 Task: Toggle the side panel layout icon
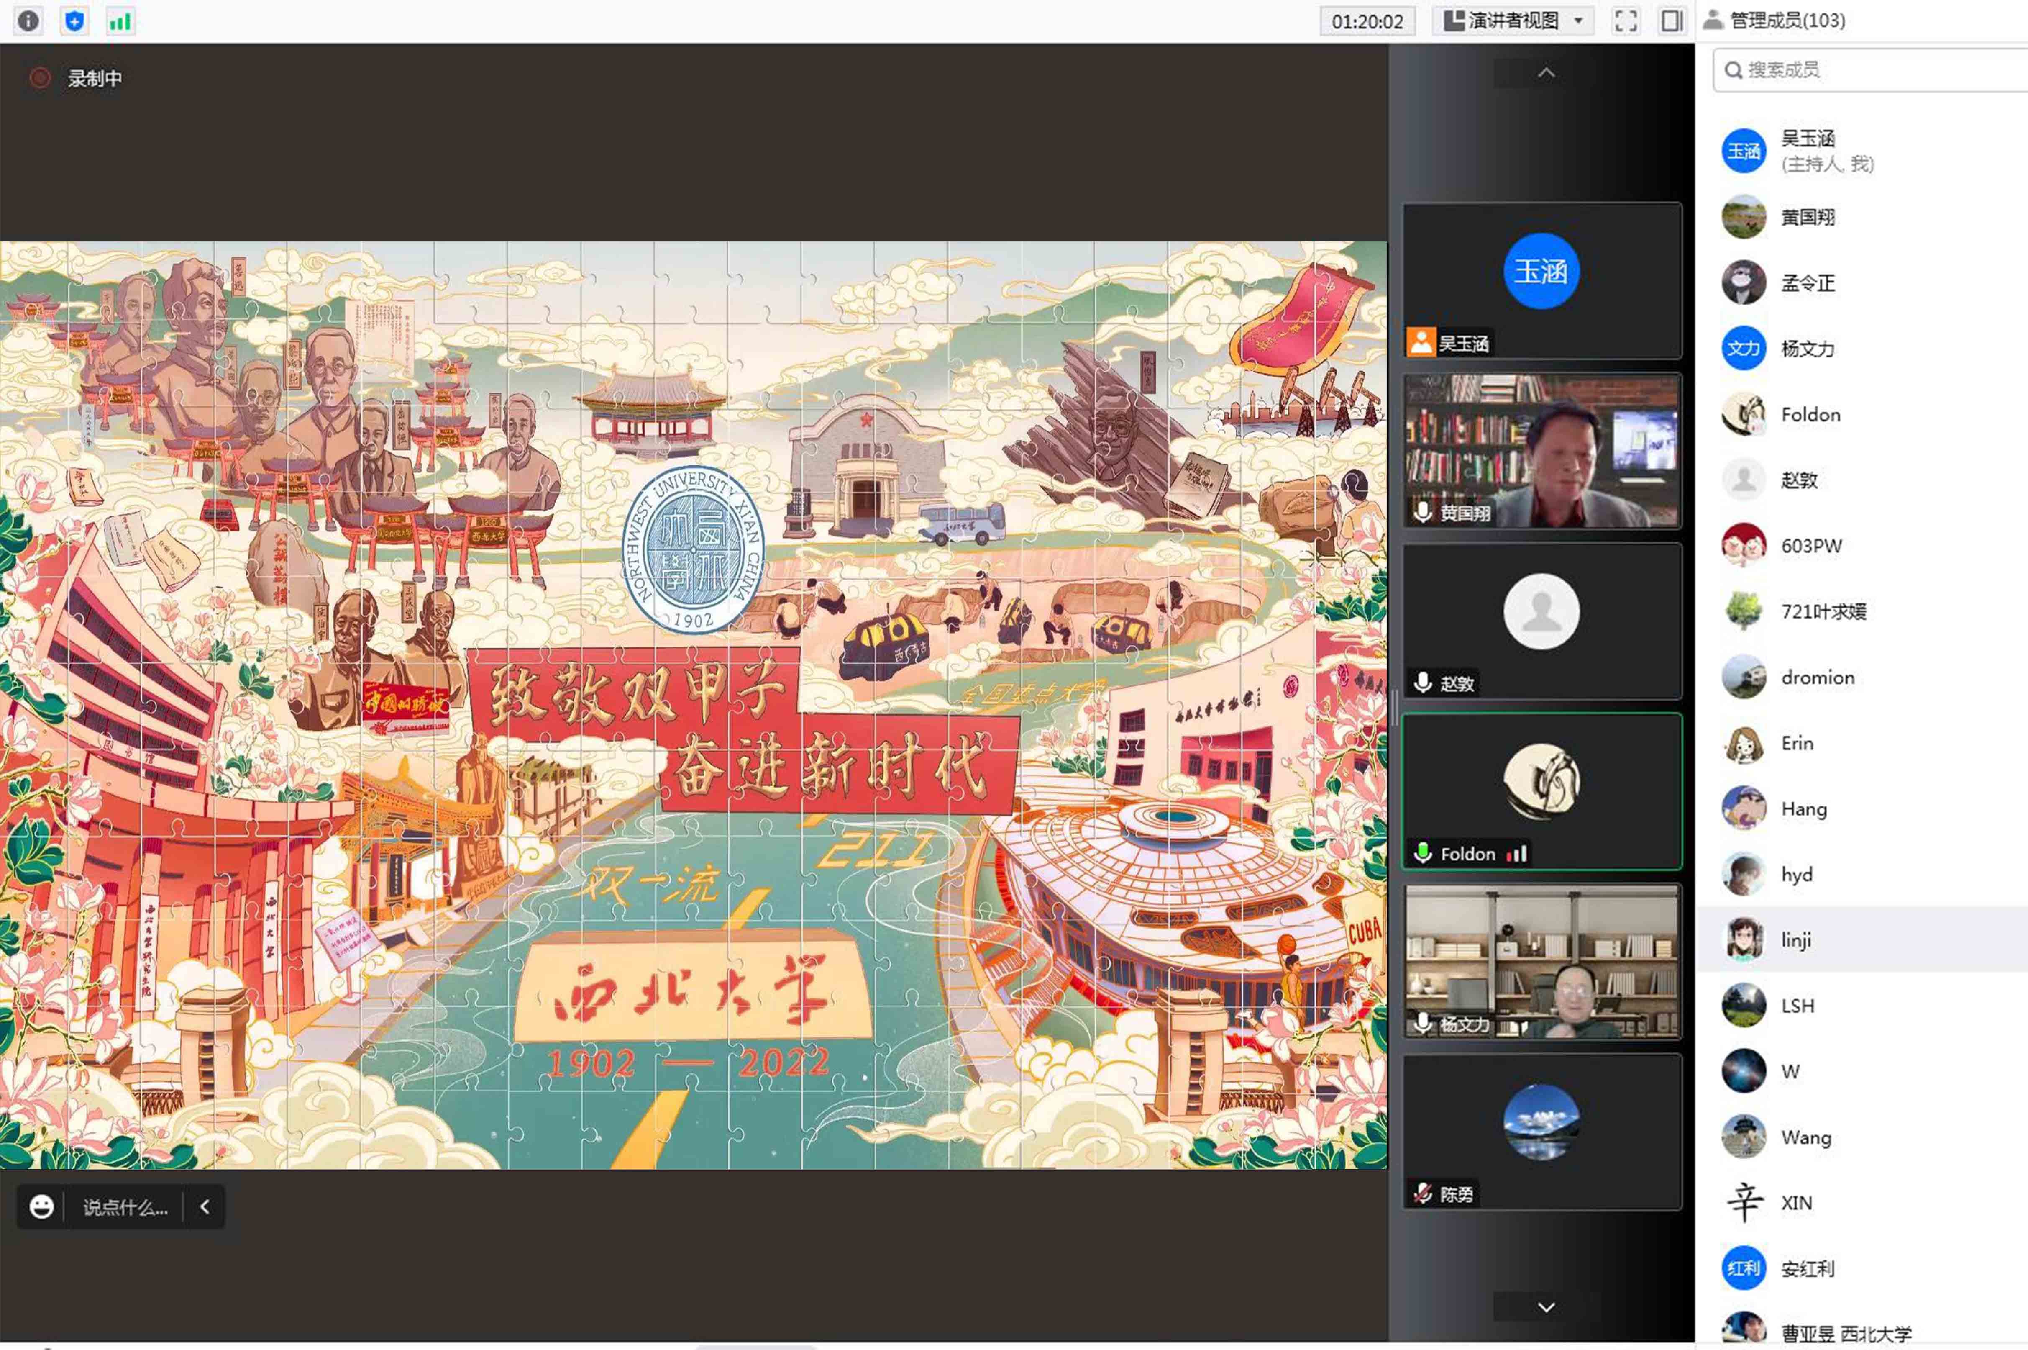coord(1671,21)
